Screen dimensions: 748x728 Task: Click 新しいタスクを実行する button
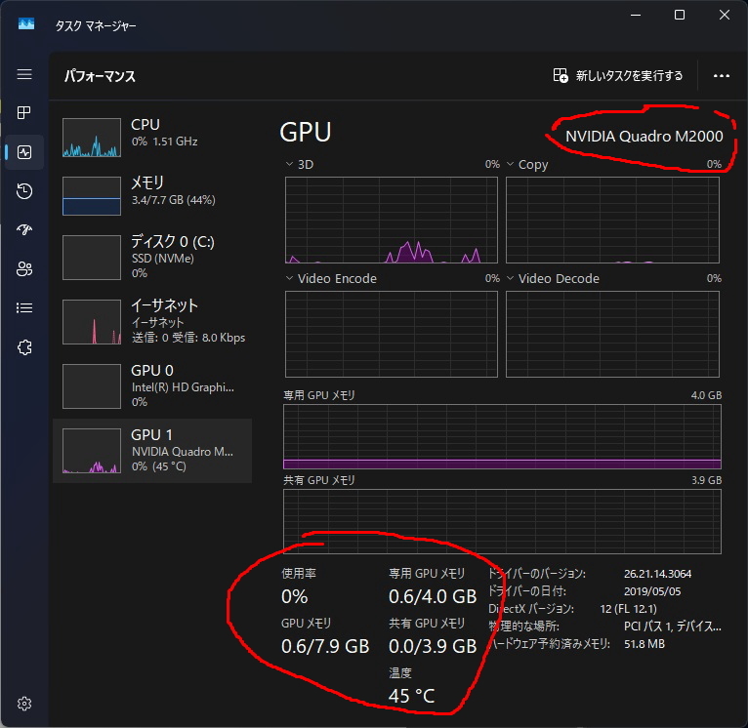pyautogui.click(x=618, y=75)
